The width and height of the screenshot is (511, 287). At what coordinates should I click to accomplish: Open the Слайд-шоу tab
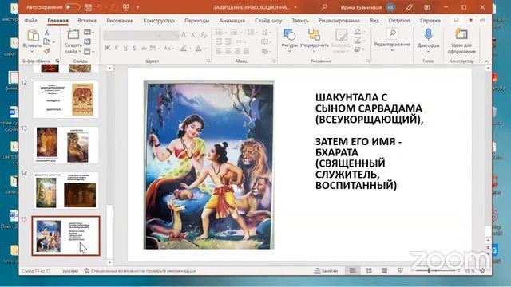268,21
